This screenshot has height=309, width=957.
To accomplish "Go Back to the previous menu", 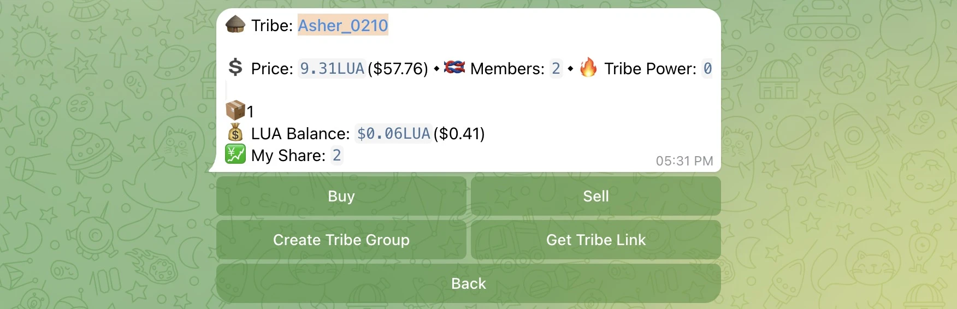I will [468, 283].
